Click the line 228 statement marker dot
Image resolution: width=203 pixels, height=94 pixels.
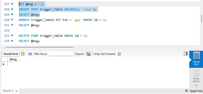click(12, 9)
